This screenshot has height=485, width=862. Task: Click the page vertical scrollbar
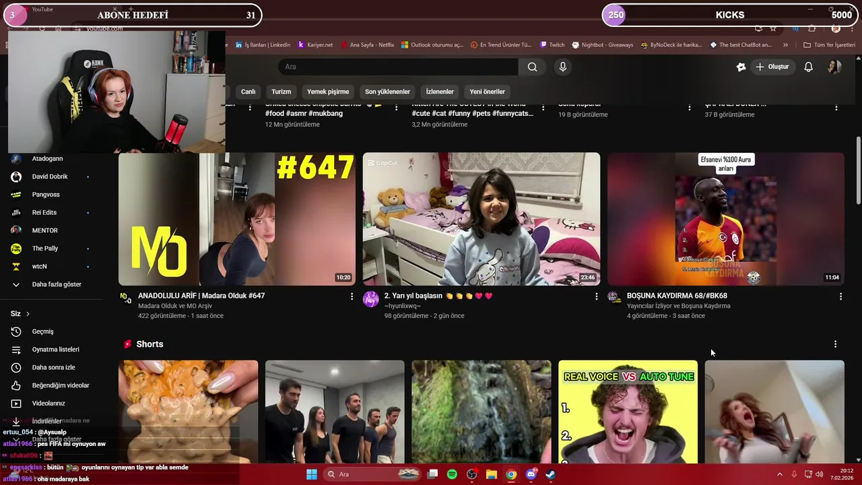coord(858,171)
